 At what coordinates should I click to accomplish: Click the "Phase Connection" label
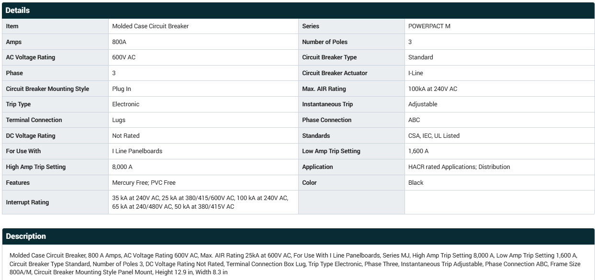coord(327,120)
